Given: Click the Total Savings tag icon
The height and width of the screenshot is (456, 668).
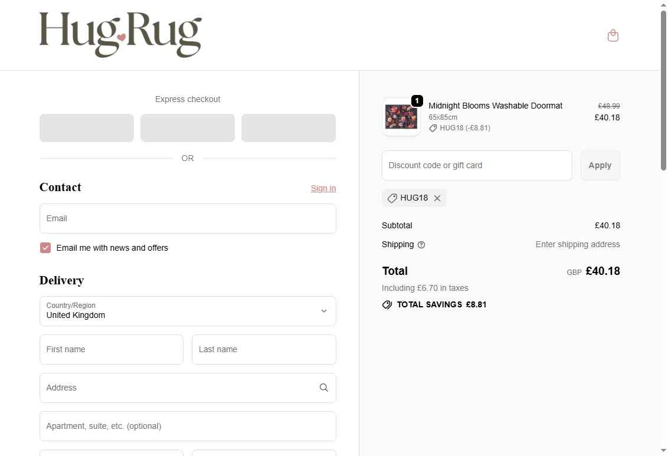Looking at the screenshot, I should pos(387,305).
